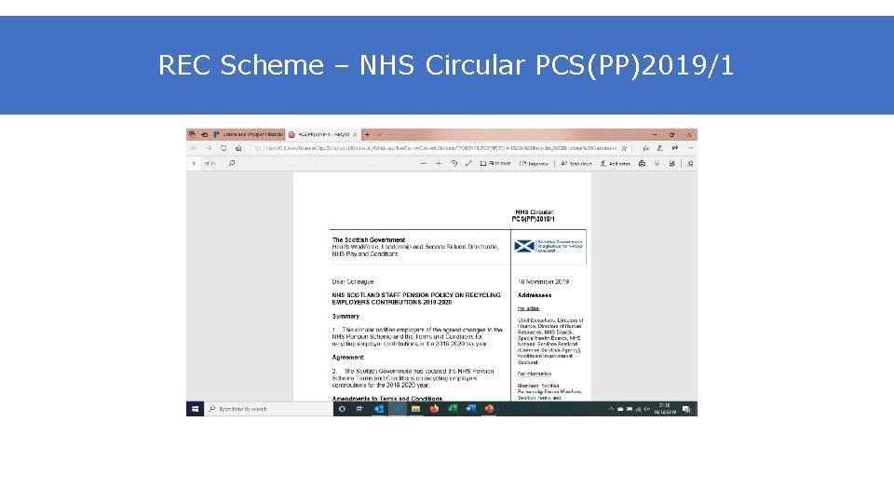Click the 'Agreement' heading in document
Screen dimensions: 894x503
point(347,358)
